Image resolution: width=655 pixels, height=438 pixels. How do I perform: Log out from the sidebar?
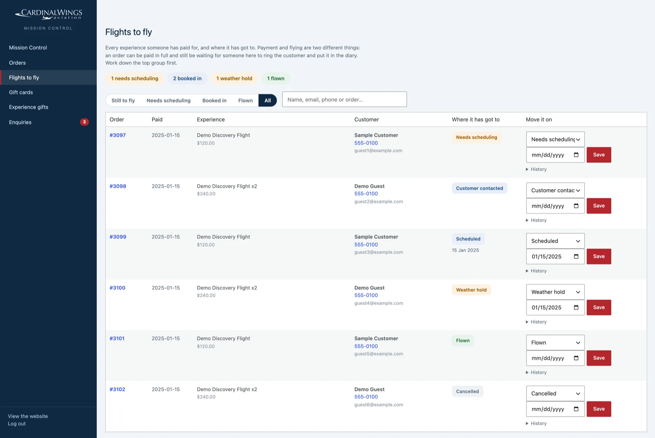[x=17, y=424]
